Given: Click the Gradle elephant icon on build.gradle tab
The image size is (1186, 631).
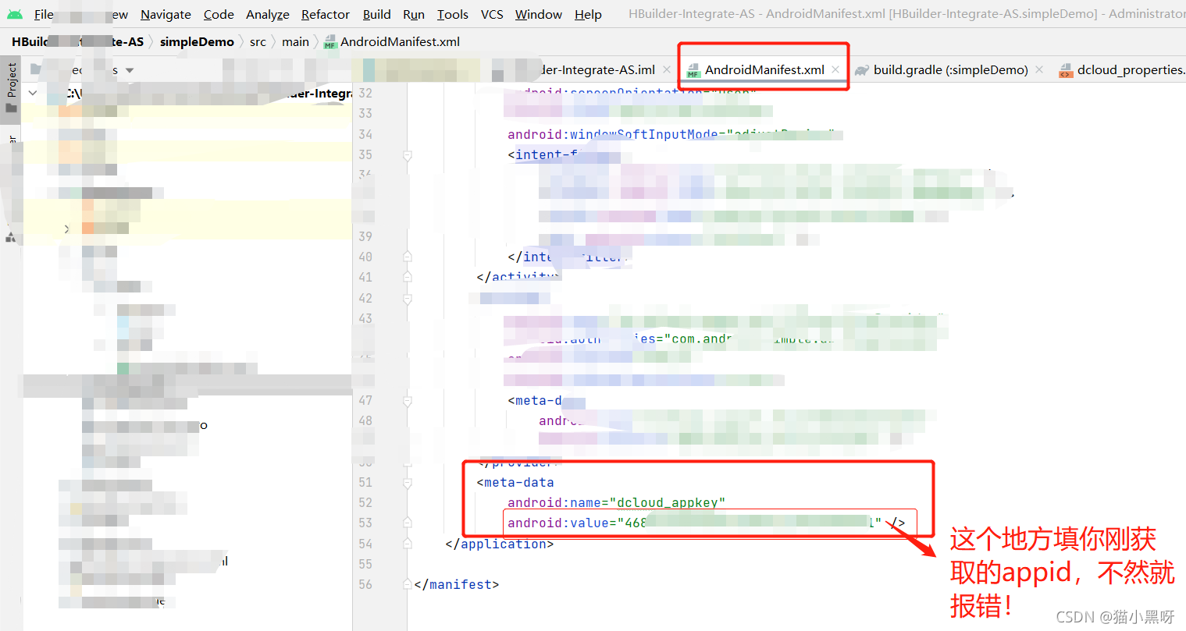Looking at the screenshot, I should point(862,70).
